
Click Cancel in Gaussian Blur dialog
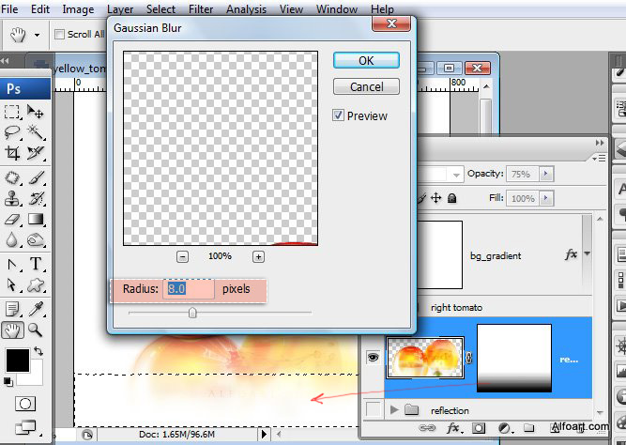[366, 86]
